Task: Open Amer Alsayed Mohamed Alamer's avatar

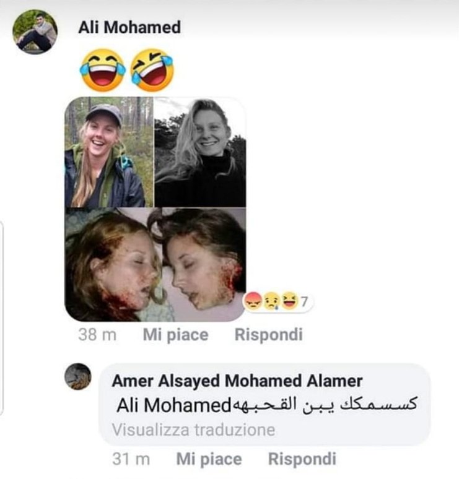Action: click(78, 376)
